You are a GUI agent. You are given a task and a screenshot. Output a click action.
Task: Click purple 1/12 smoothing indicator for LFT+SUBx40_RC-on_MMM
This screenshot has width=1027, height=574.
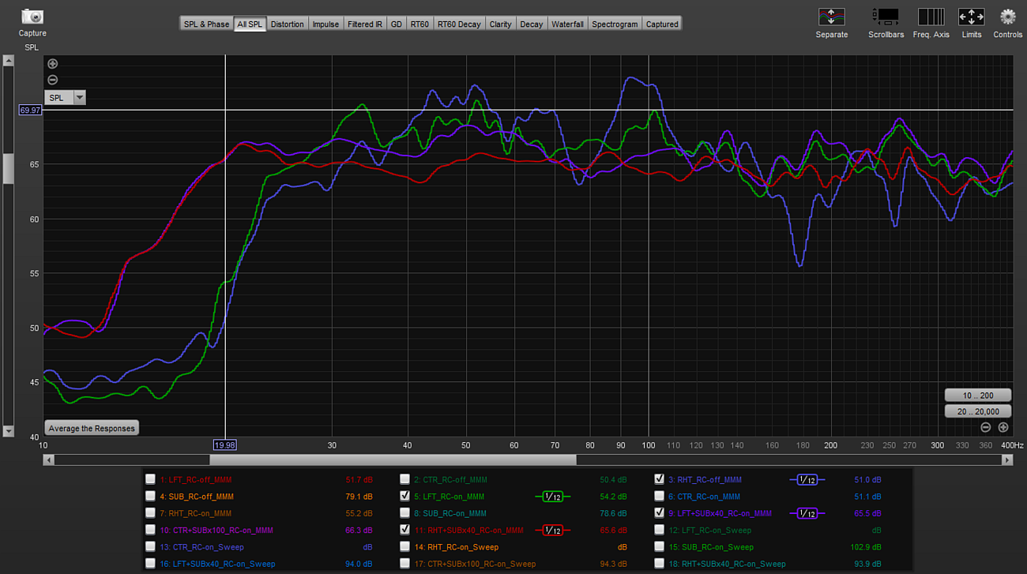[x=807, y=513]
